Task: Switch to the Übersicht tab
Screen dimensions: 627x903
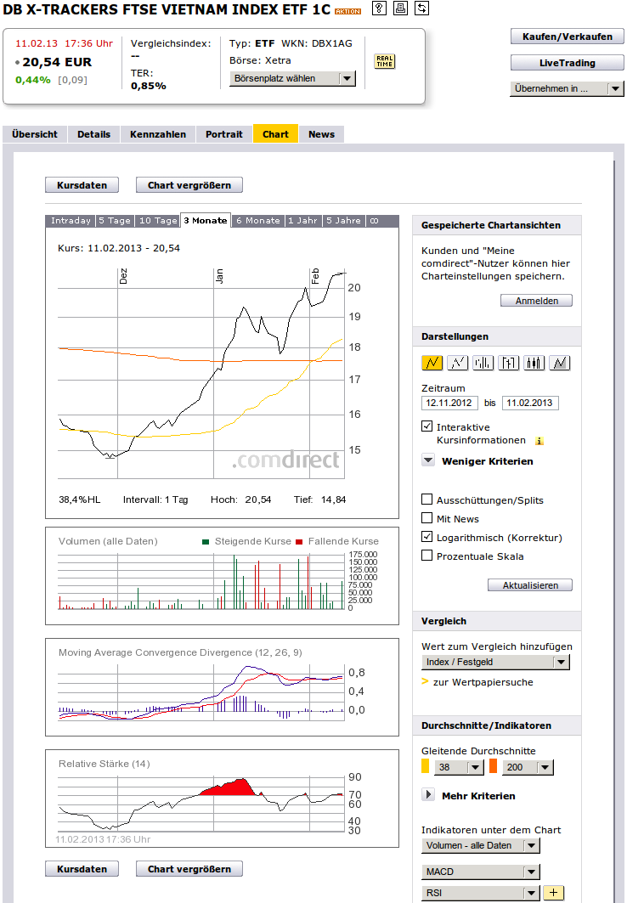Action: click(x=35, y=134)
